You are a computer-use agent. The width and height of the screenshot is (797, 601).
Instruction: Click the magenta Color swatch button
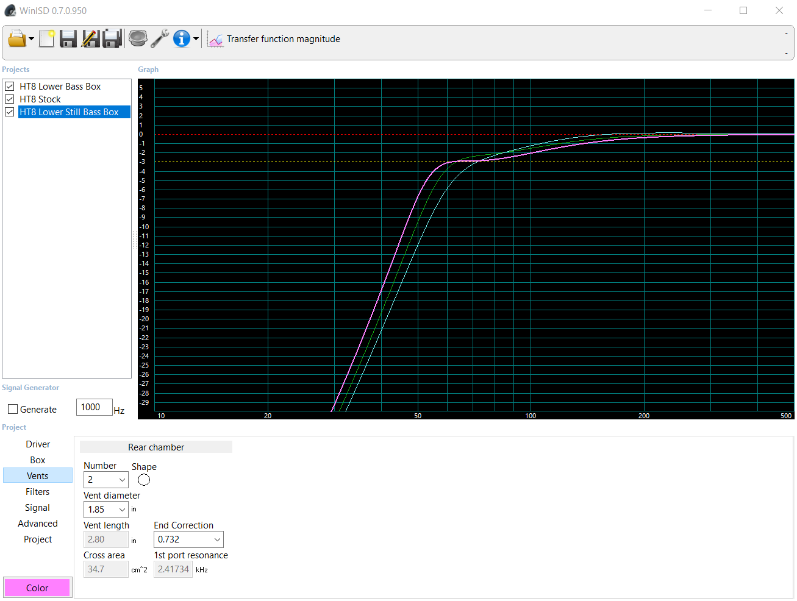(x=37, y=588)
